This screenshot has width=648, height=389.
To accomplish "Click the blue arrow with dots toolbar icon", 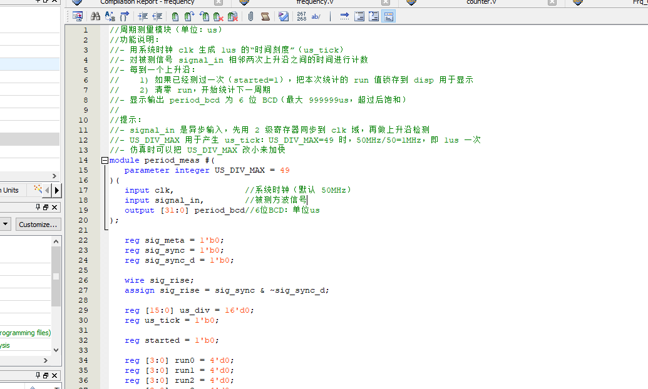I will click(x=345, y=16).
